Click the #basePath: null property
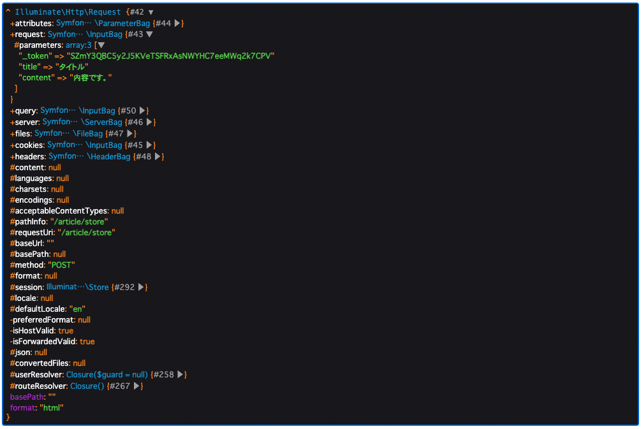This screenshot has height=429, width=641. [38, 254]
